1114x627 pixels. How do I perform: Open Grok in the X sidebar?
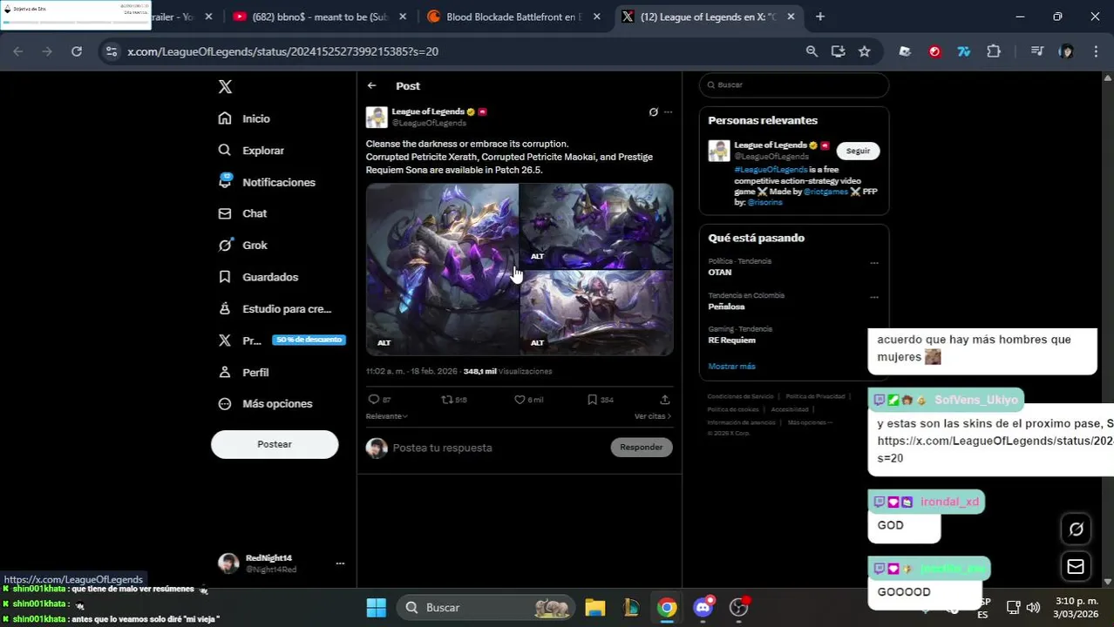pyautogui.click(x=242, y=246)
